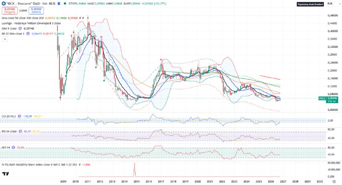This screenshot has height=185, width=342.
Task: Click the purple icon next to RSI 14 close
Action: coord(21,131)
